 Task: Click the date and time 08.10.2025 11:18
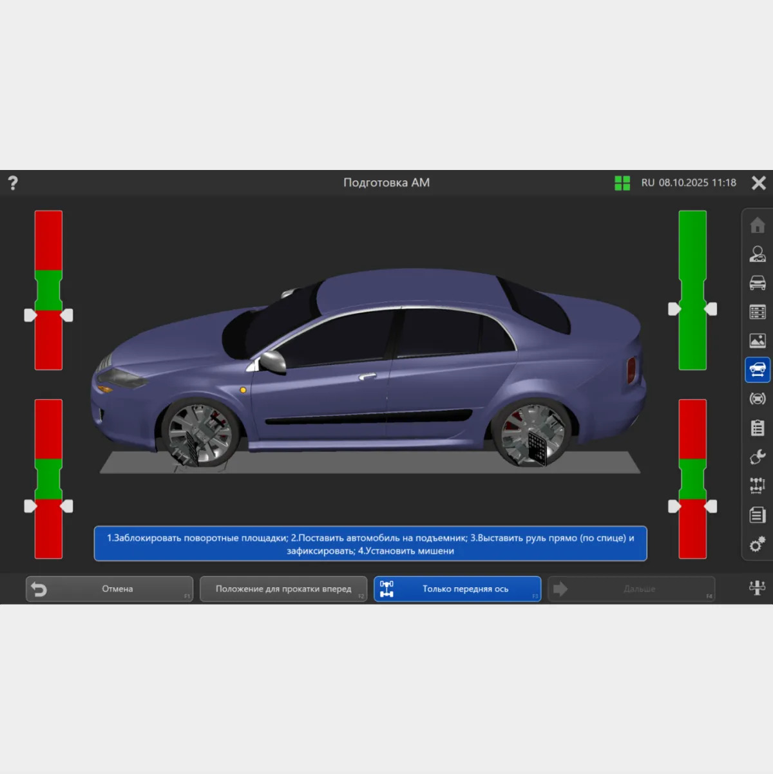point(697,183)
